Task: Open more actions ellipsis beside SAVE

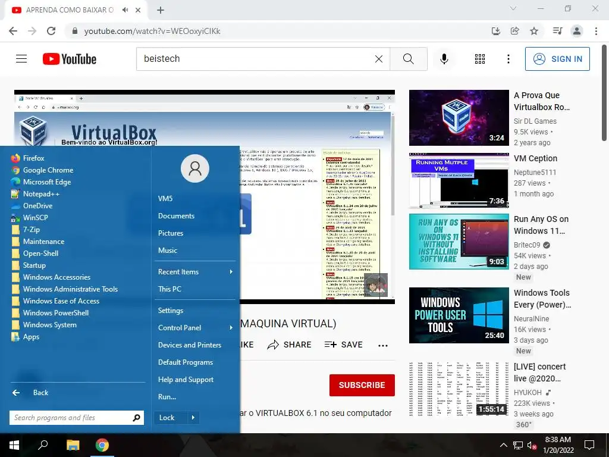Action: (x=383, y=346)
